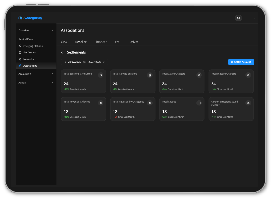The width and height of the screenshot is (272, 199).
Task: Click the ChargeBay logo
Action: [x=30, y=18]
